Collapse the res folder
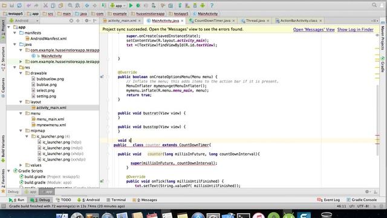This screenshot has width=387, height=218. 15,67
